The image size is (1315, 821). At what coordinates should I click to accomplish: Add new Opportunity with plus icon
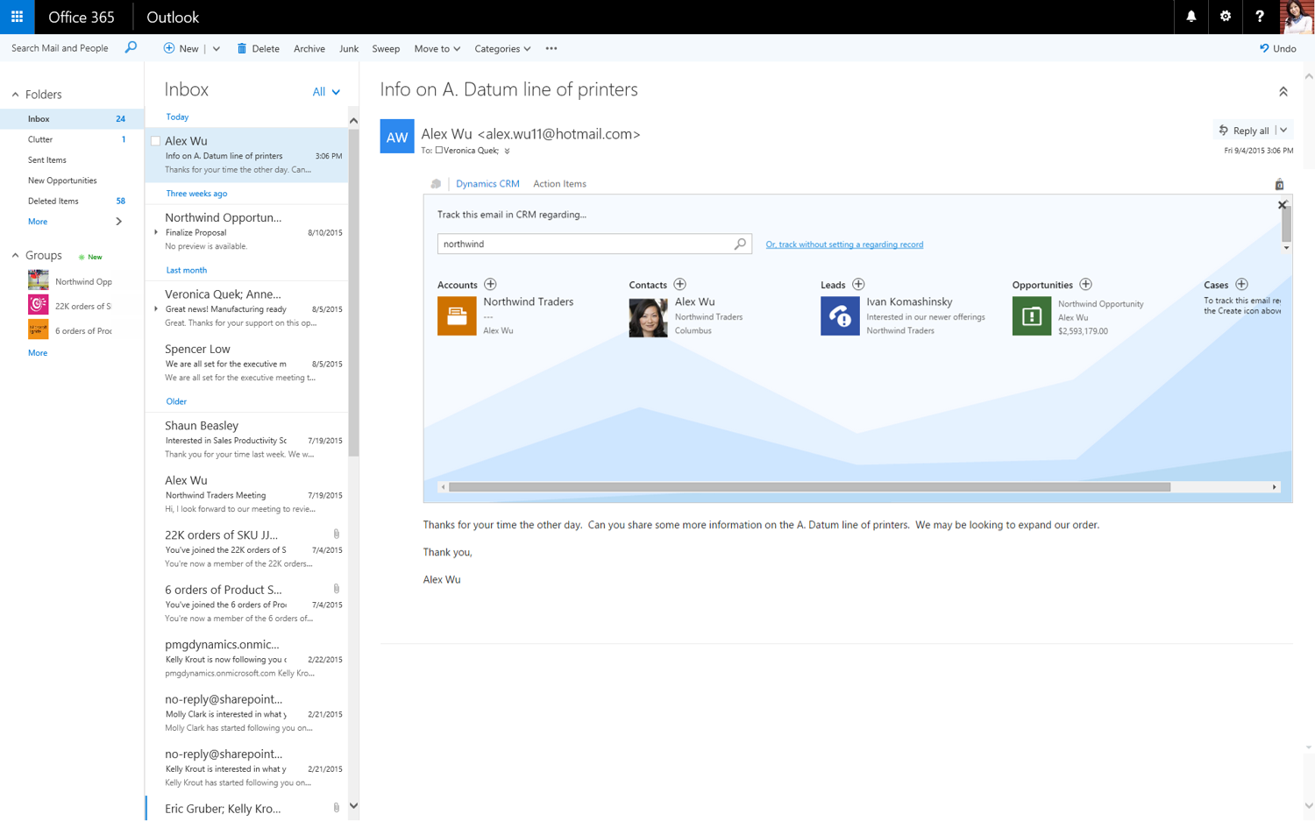pyautogui.click(x=1085, y=284)
